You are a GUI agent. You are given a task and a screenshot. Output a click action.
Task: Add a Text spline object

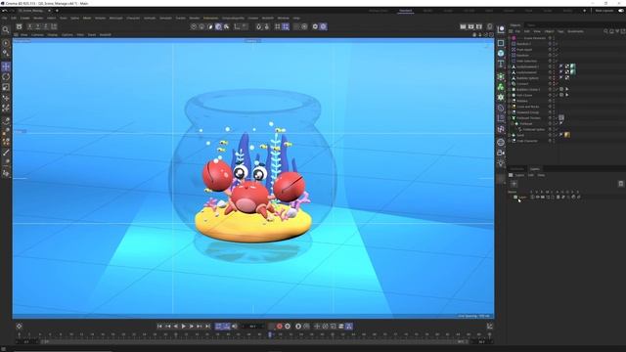pos(501,64)
